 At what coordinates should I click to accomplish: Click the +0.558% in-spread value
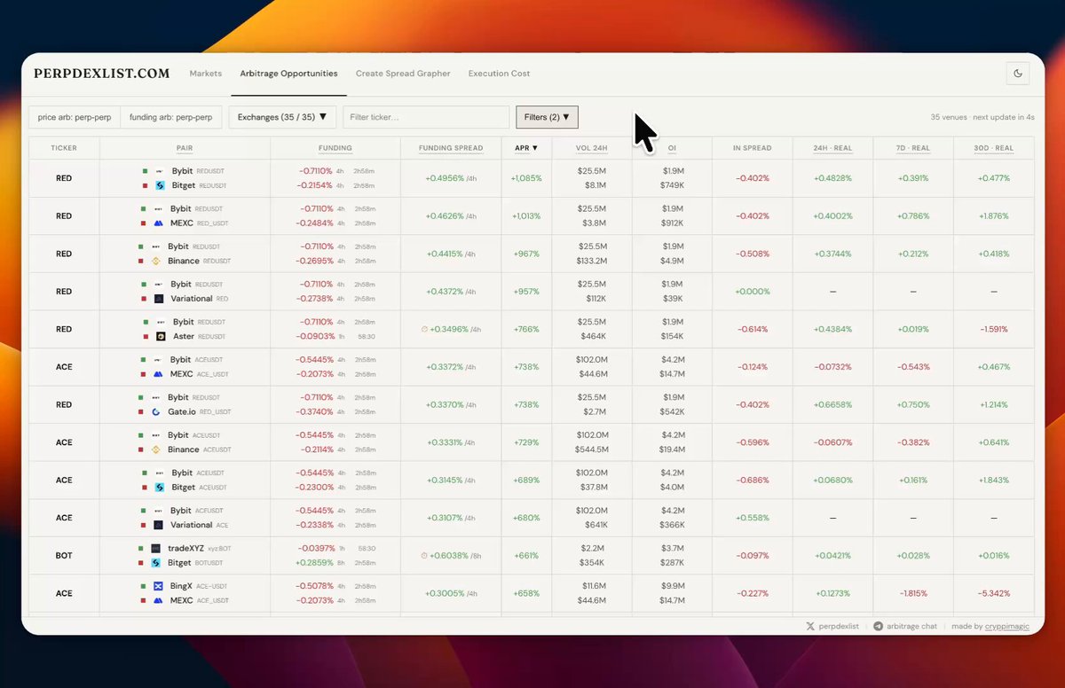click(x=753, y=518)
